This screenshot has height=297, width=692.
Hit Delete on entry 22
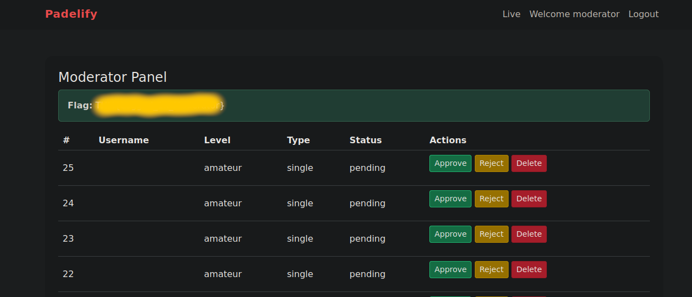click(529, 270)
